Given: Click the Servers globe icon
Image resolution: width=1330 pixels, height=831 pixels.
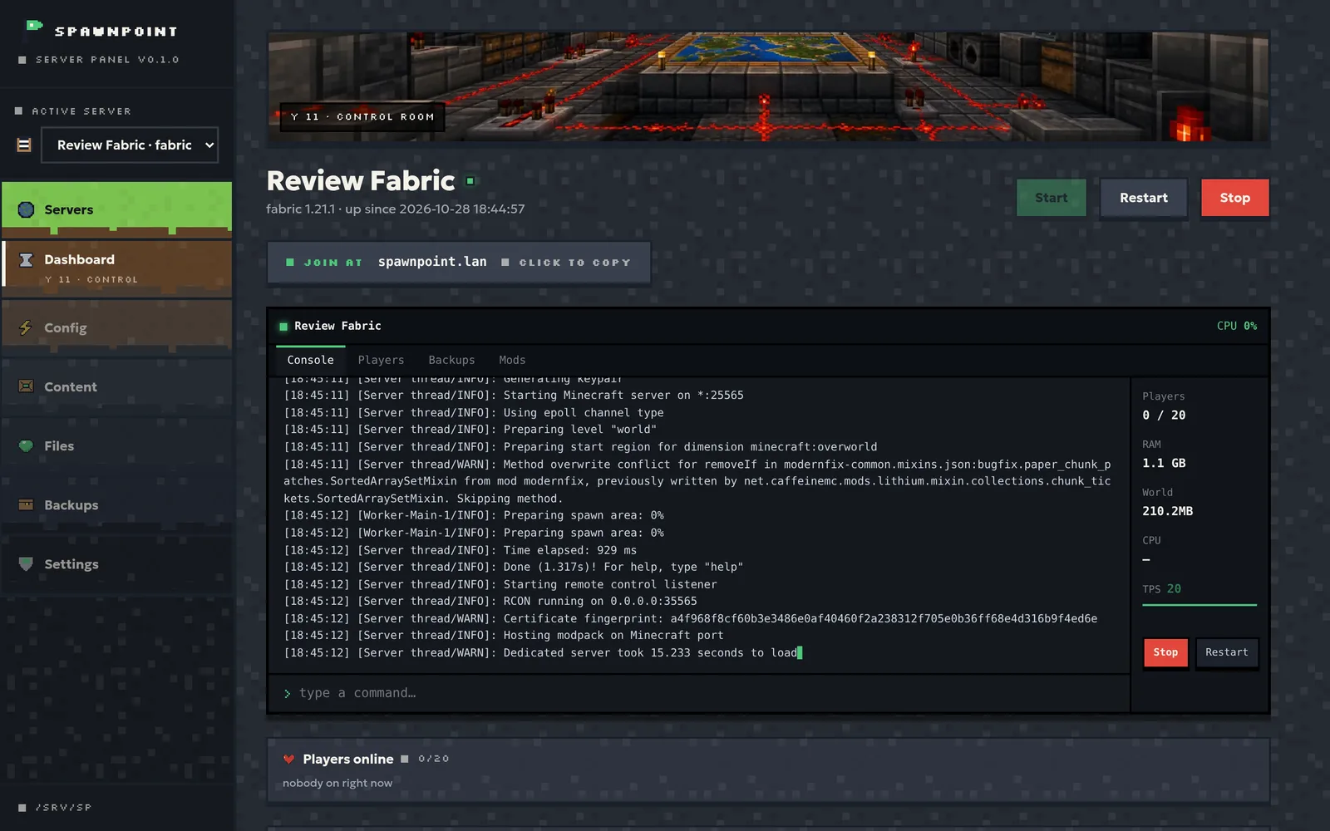Looking at the screenshot, I should 26,209.
